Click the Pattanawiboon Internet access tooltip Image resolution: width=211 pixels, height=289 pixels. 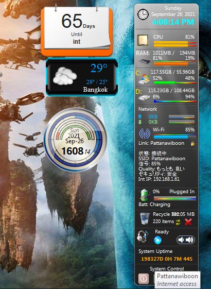[x=178, y=280]
